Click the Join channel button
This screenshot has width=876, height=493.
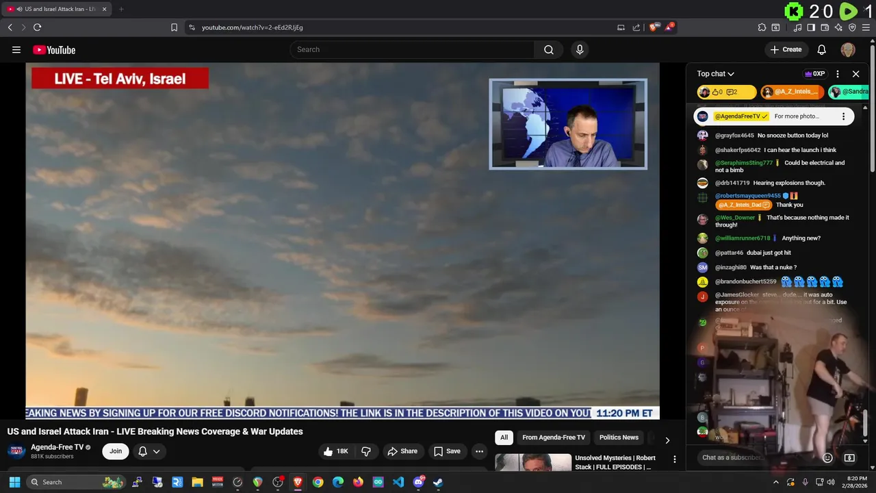(116, 451)
